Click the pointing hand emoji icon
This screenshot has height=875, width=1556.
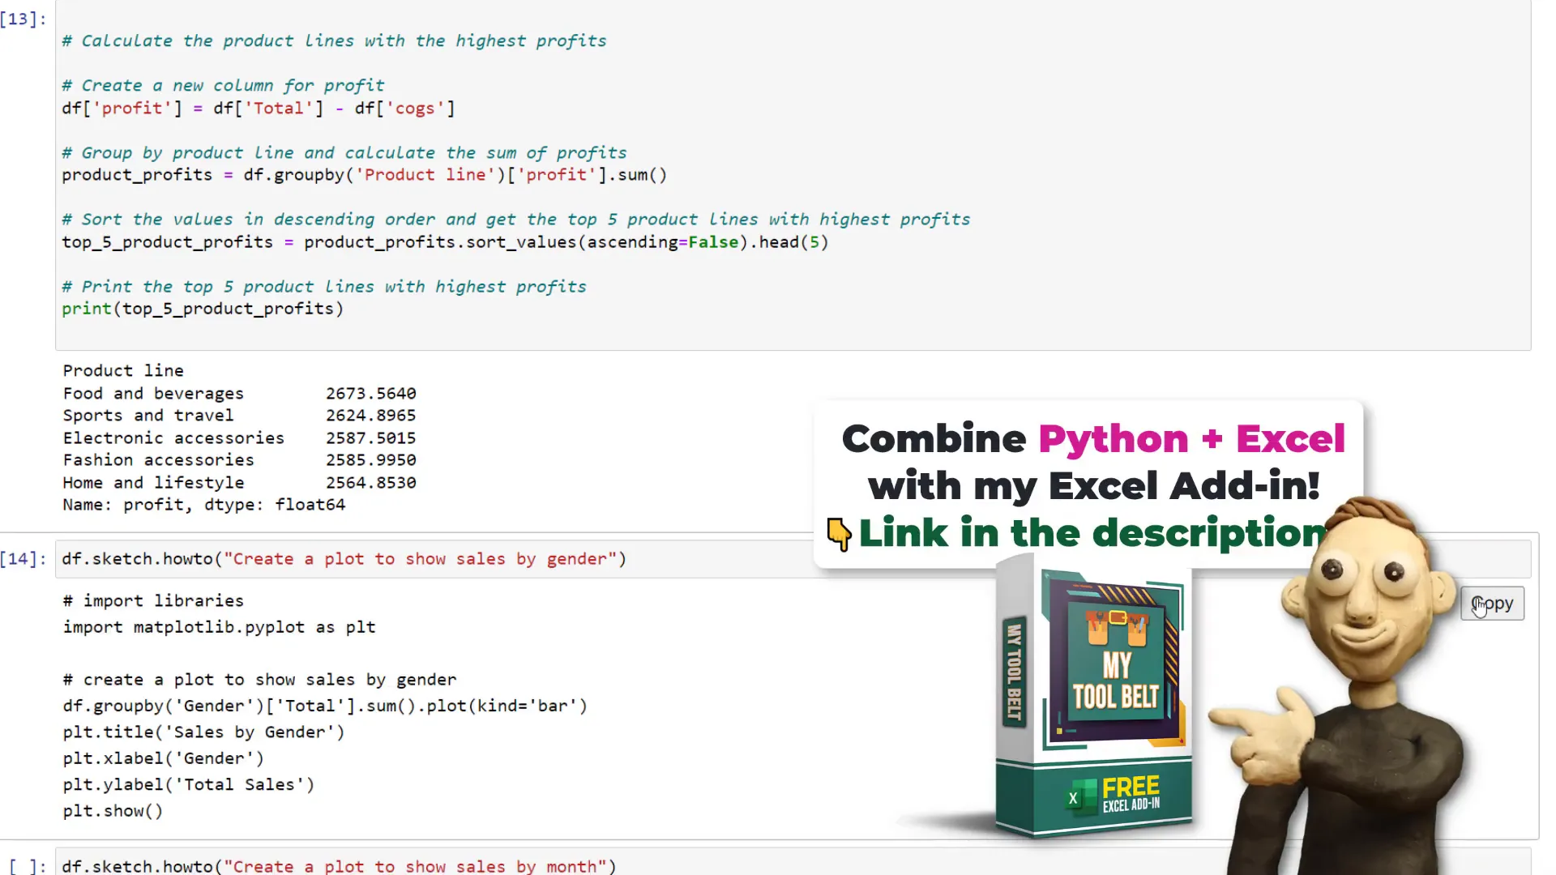[x=839, y=534]
